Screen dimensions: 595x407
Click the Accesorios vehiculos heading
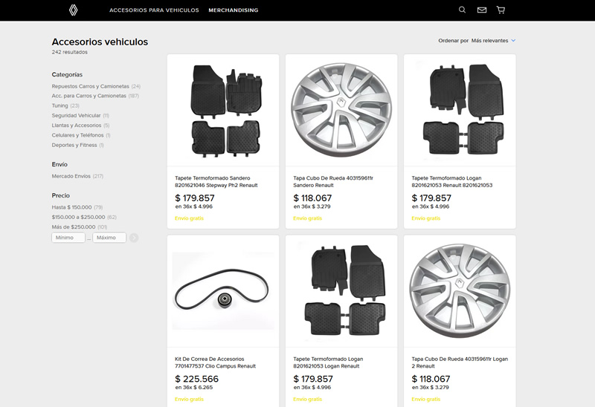[x=100, y=42]
